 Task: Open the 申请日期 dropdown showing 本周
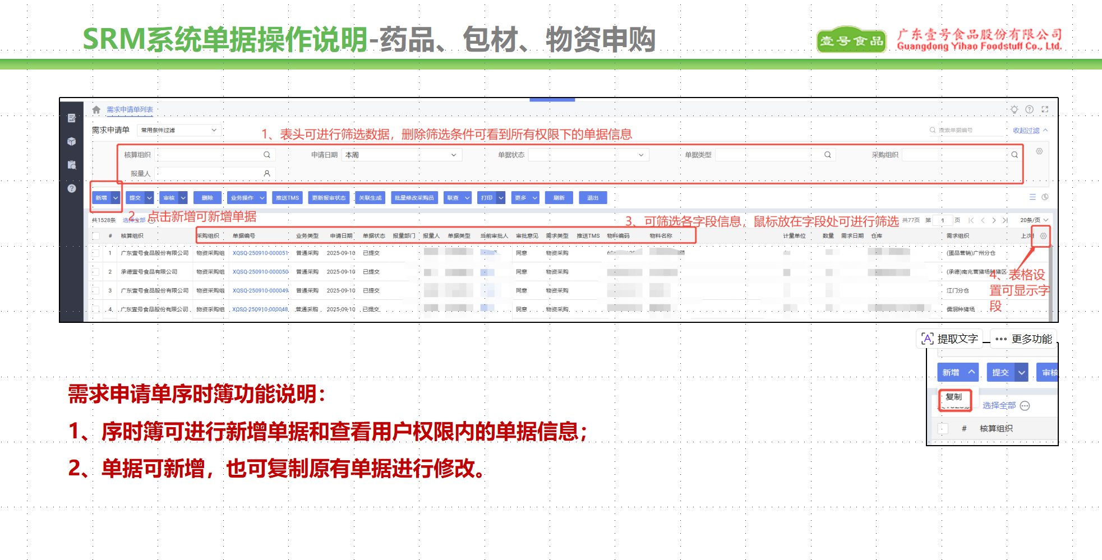[x=400, y=155]
